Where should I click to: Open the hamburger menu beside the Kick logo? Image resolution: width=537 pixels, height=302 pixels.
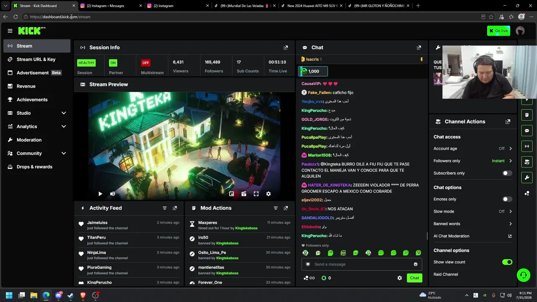point(10,31)
